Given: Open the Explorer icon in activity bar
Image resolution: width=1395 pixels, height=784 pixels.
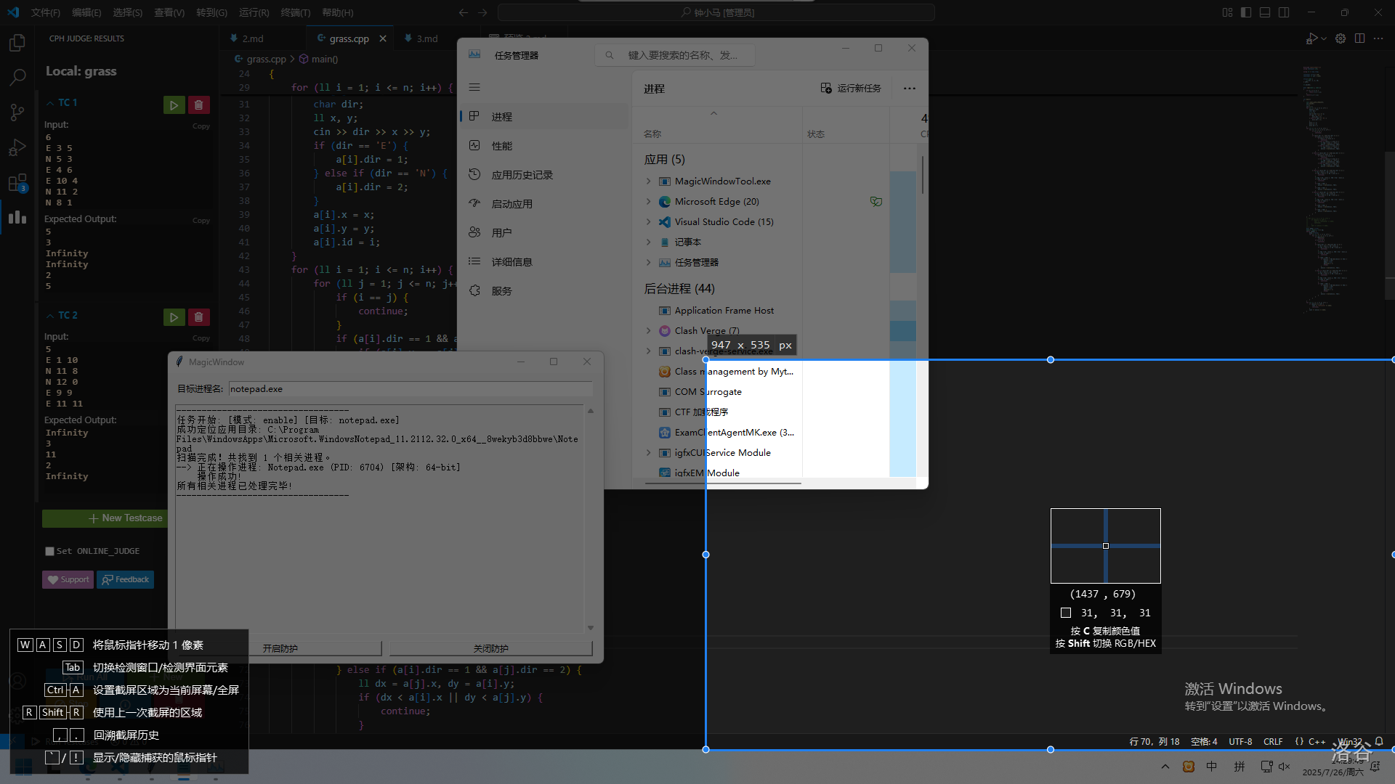Looking at the screenshot, I should click(x=17, y=44).
